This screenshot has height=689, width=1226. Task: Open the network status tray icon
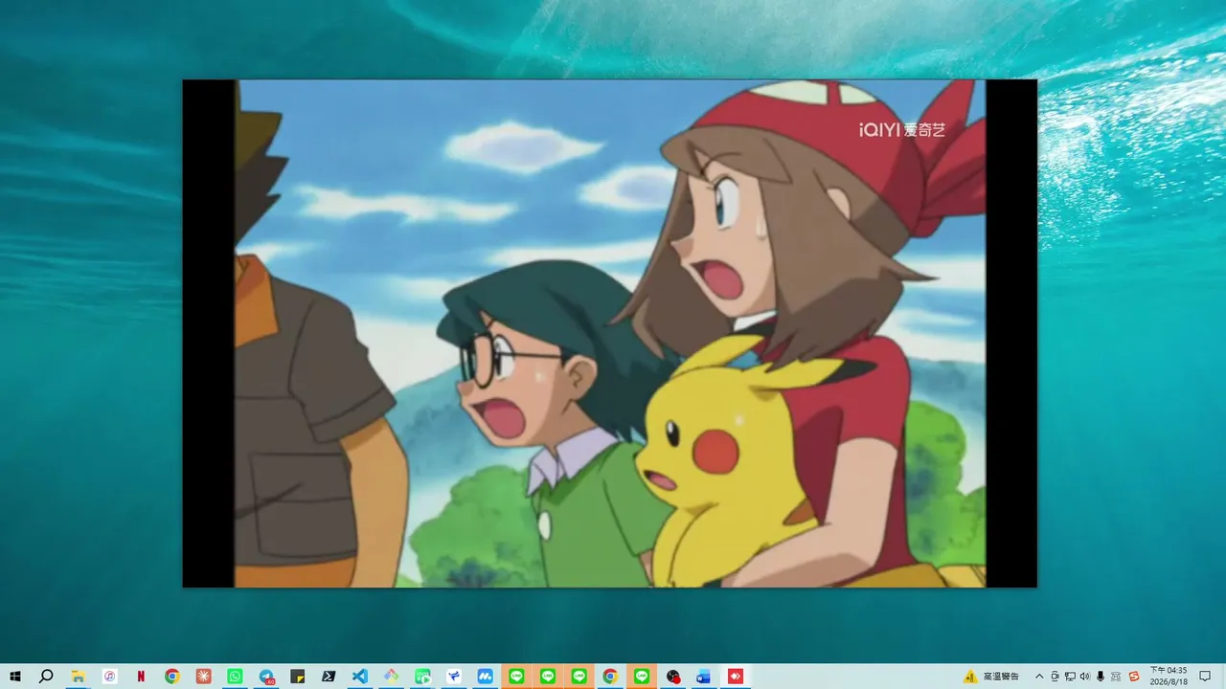[x=1070, y=676]
